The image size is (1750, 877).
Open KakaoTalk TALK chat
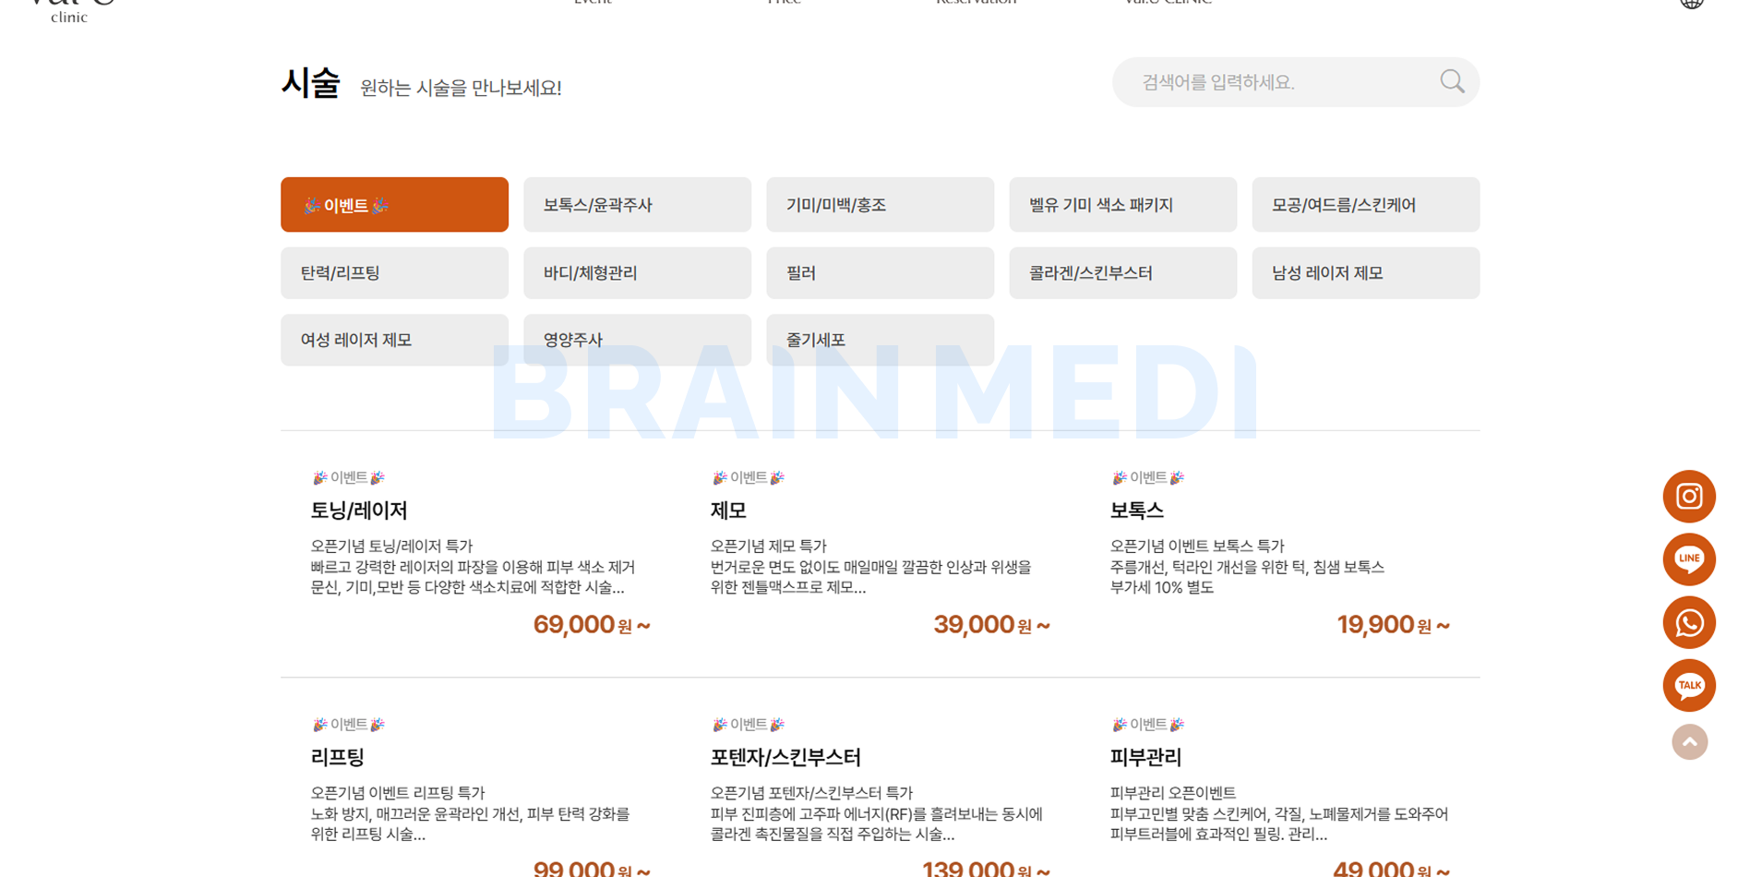tap(1689, 685)
